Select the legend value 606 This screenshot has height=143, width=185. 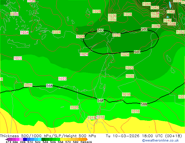89,142
